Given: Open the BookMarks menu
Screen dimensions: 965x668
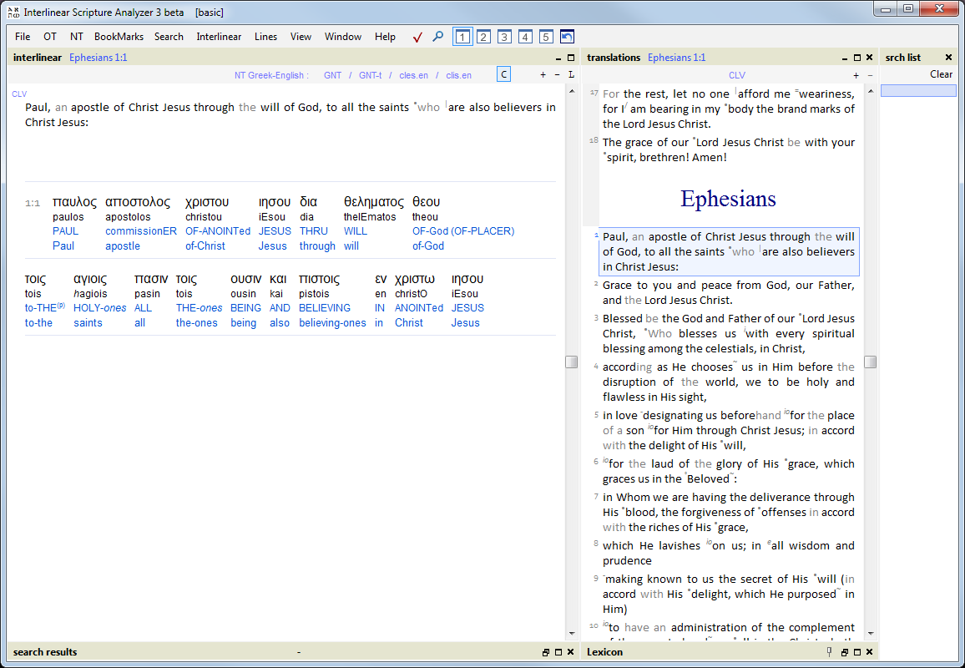Looking at the screenshot, I should coord(119,37).
